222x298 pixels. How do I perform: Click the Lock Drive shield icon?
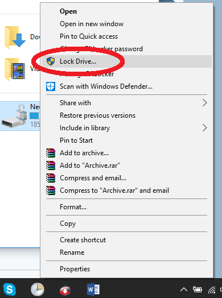pos(51,61)
